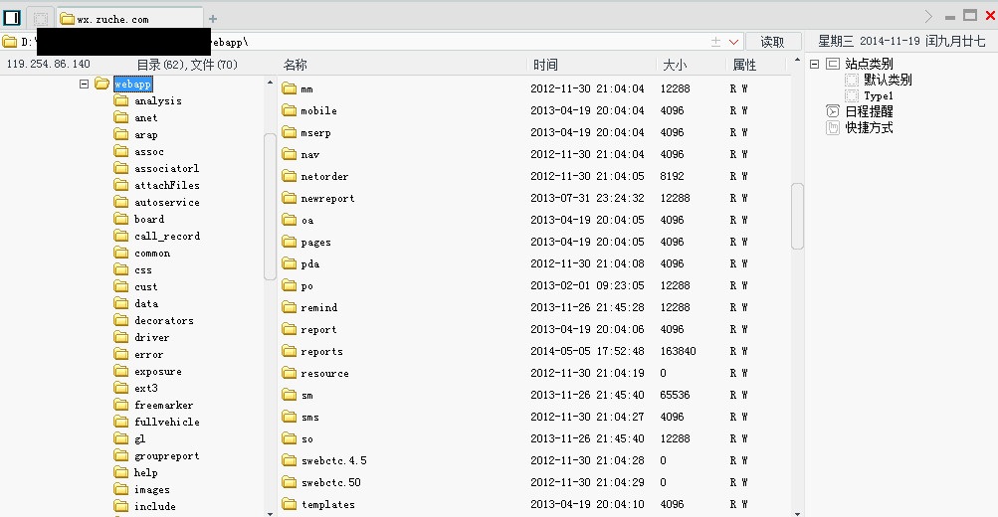The height and width of the screenshot is (517, 998).
Task: Select the fullvehicle folder in tree
Action: pyautogui.click(x=167, y=422)
